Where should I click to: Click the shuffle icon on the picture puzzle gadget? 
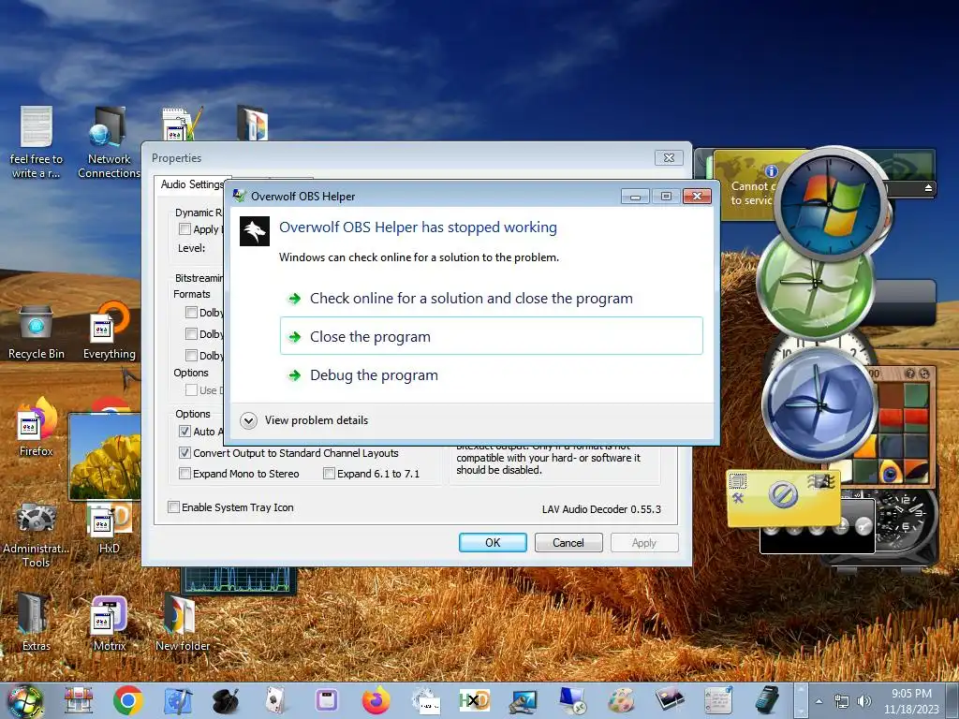click(924, 373)
